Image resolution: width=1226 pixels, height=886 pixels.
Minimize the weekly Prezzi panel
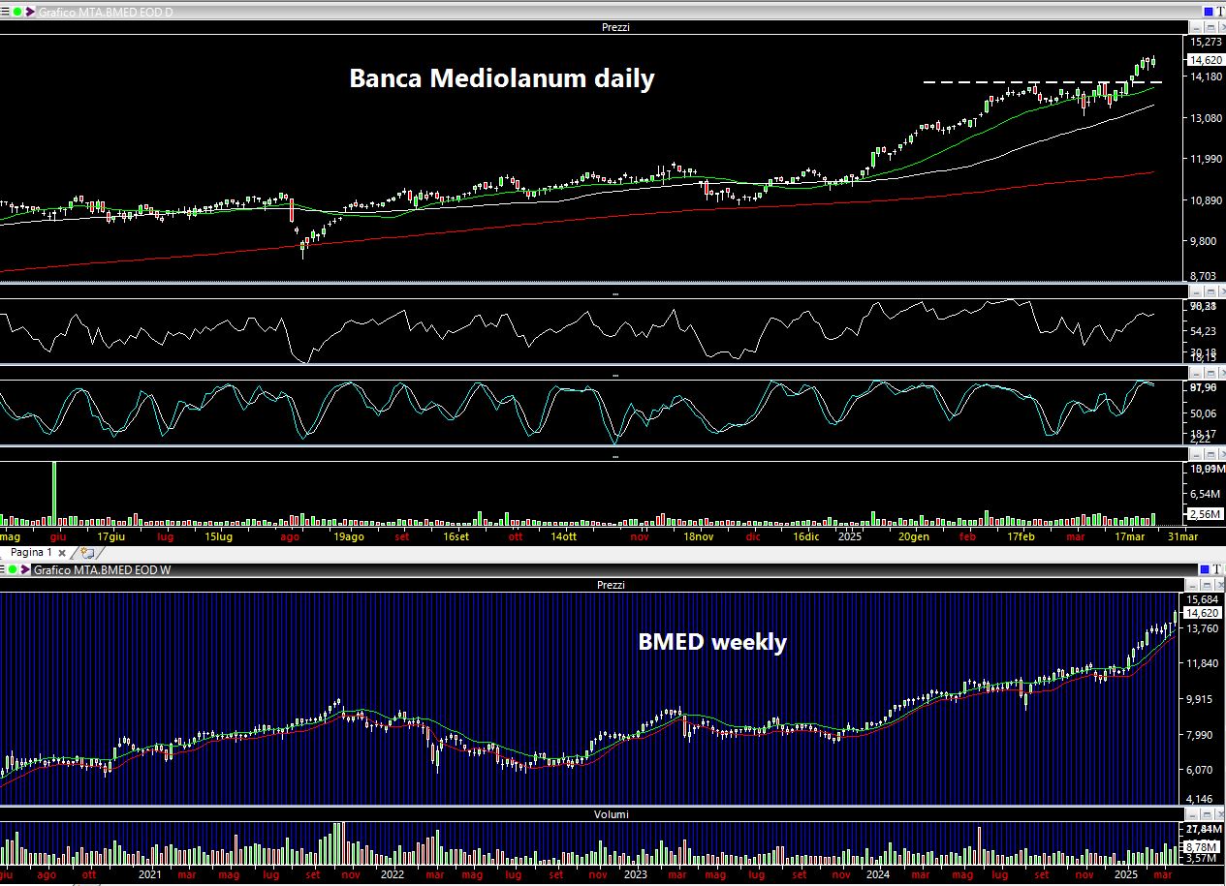[x=1193, y=585]
